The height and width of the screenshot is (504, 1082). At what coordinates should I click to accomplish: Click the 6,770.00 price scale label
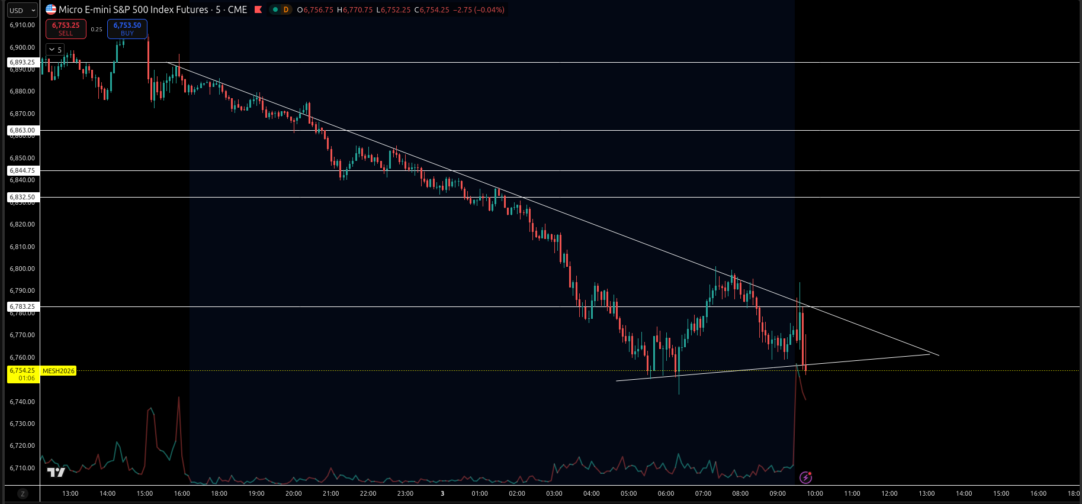click(x=23, y=335)
